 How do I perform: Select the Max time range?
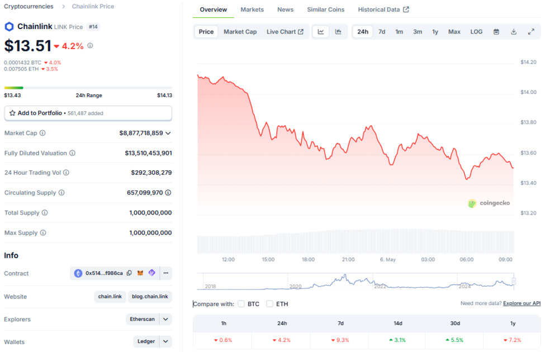coord(454,31)
